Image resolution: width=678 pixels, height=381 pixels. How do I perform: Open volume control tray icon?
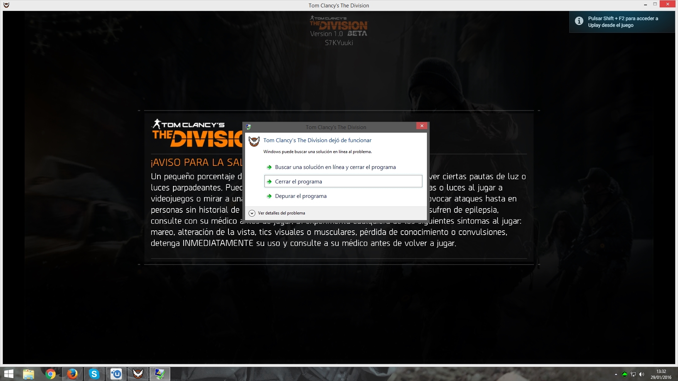tap(642, 374)
